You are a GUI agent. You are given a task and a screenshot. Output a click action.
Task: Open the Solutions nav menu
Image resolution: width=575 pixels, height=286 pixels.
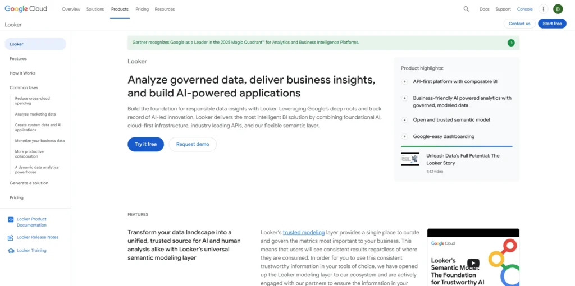(95, 9)
